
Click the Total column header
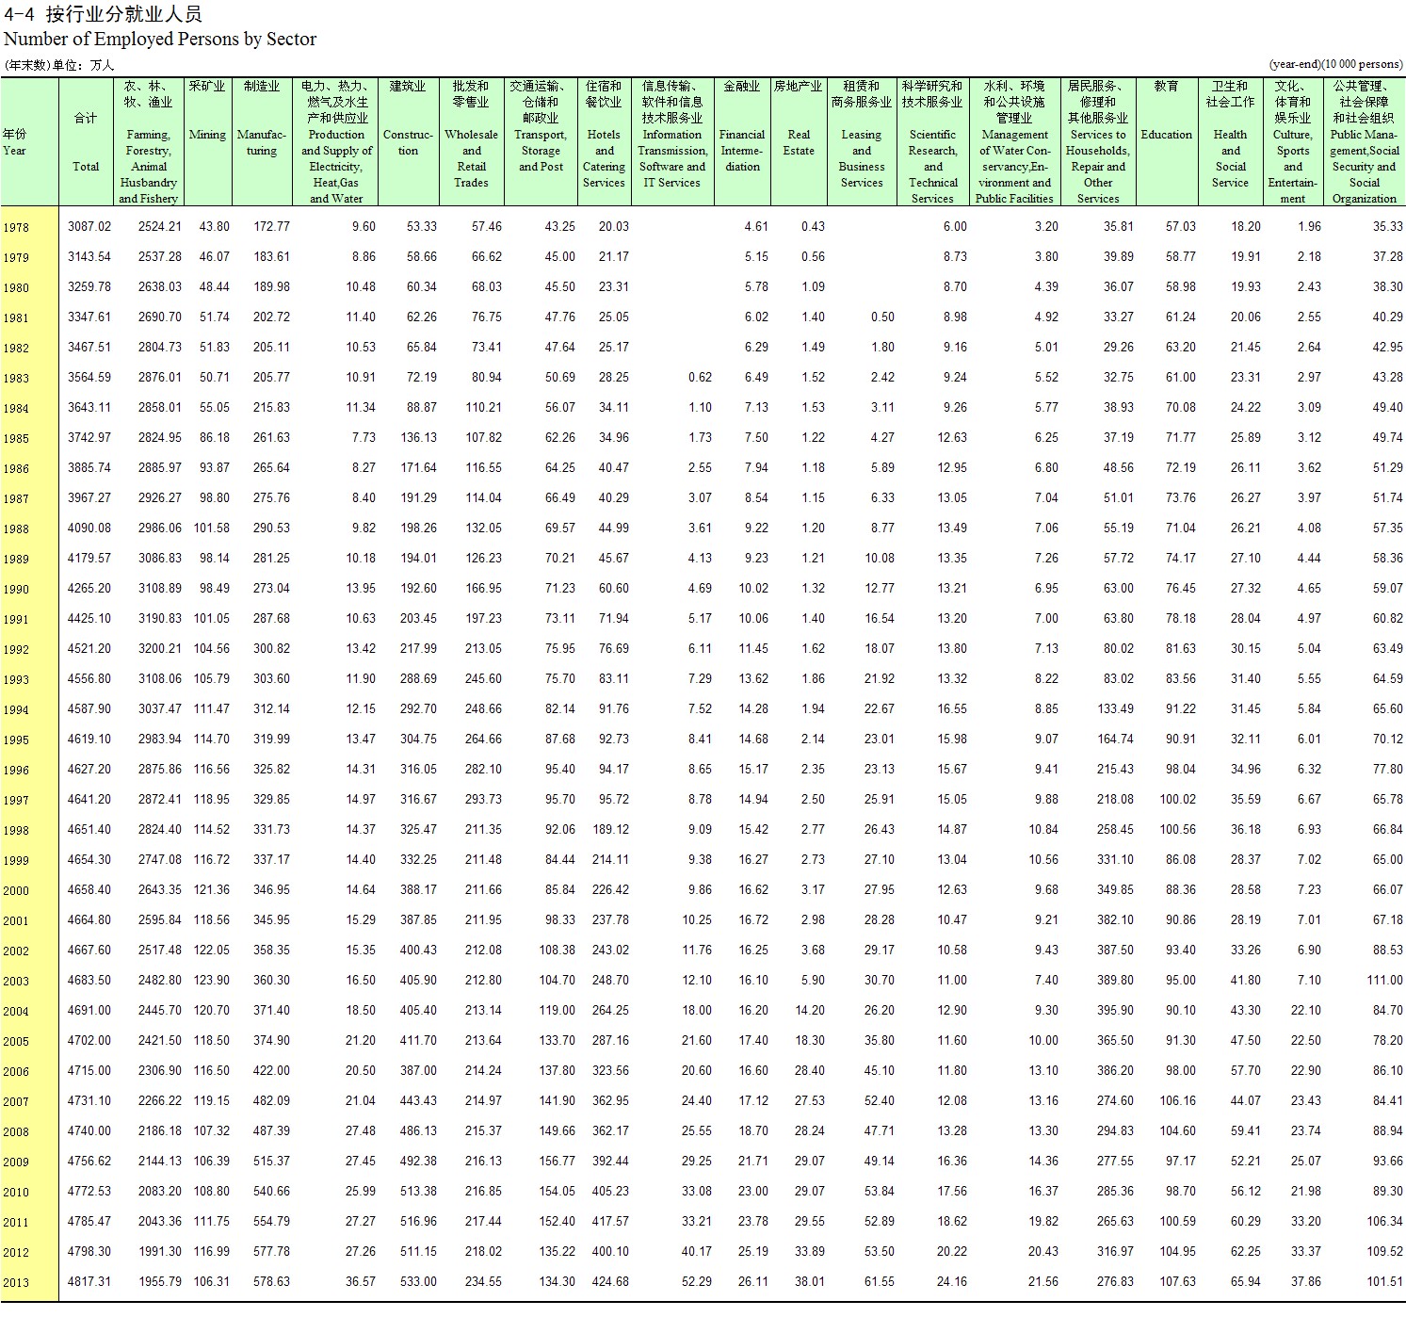coord(86,142)
